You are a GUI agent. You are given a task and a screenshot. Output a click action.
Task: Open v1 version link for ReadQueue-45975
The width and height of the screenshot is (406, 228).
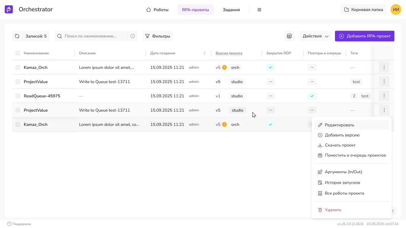218,96
